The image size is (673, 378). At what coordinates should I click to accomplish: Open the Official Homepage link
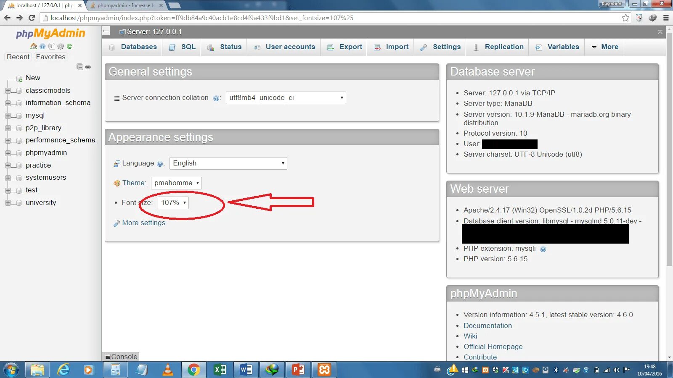[493, 346]
